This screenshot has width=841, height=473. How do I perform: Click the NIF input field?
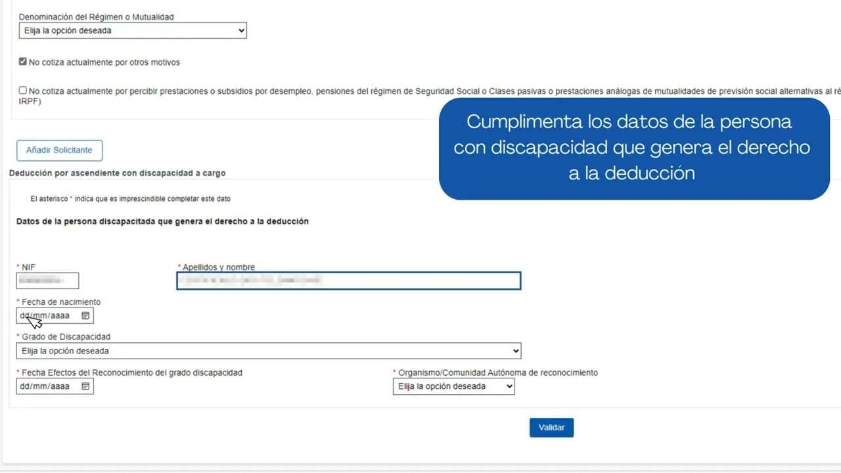[47, 281]
